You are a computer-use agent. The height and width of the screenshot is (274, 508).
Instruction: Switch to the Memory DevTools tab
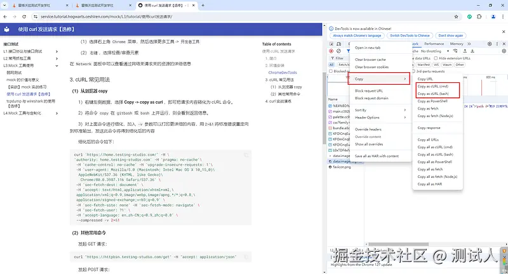(x=457, y=44)
